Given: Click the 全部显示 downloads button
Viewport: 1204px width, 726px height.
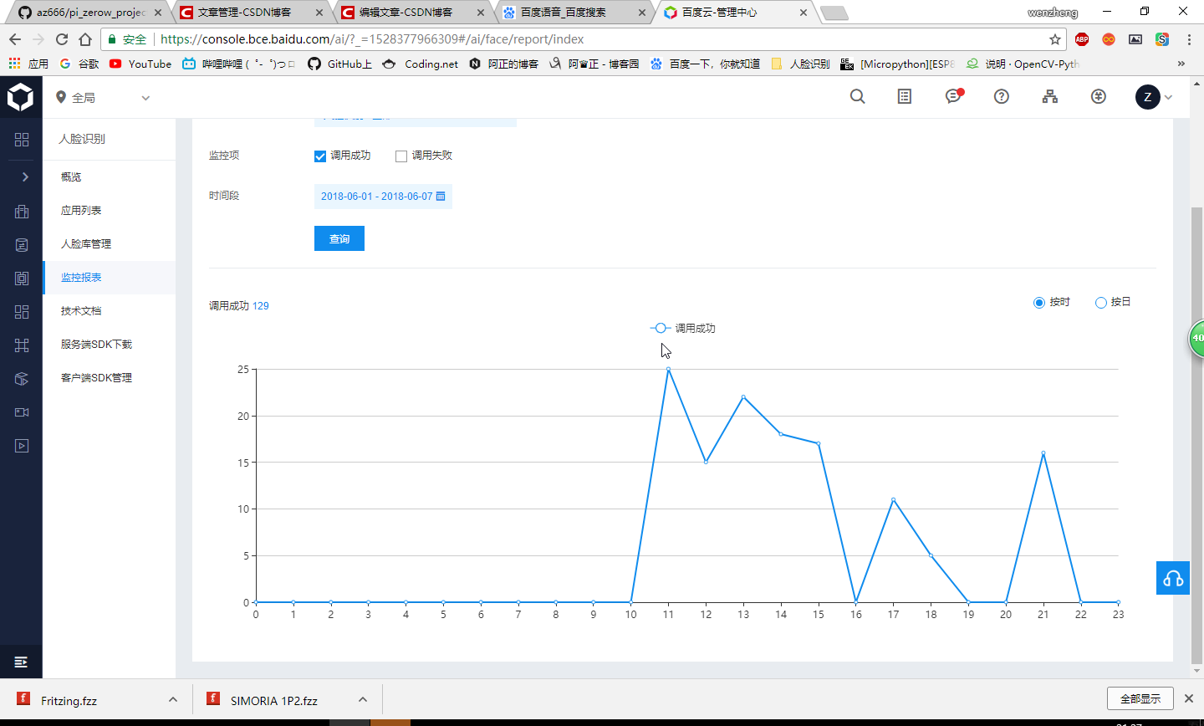Looking at the screenshot, I should coord(1140,698).
